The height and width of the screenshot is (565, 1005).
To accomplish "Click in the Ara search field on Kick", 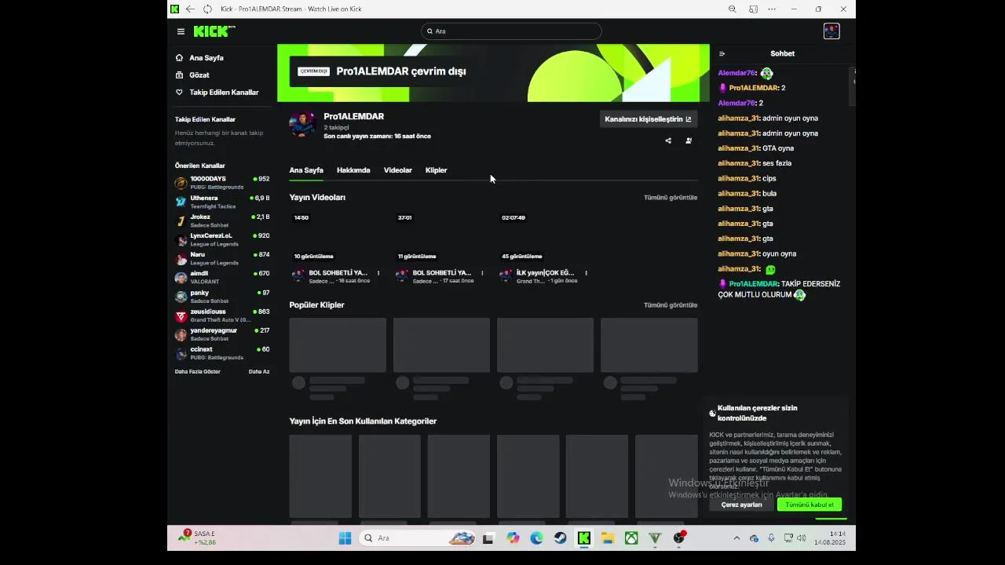I will (511, 31).
